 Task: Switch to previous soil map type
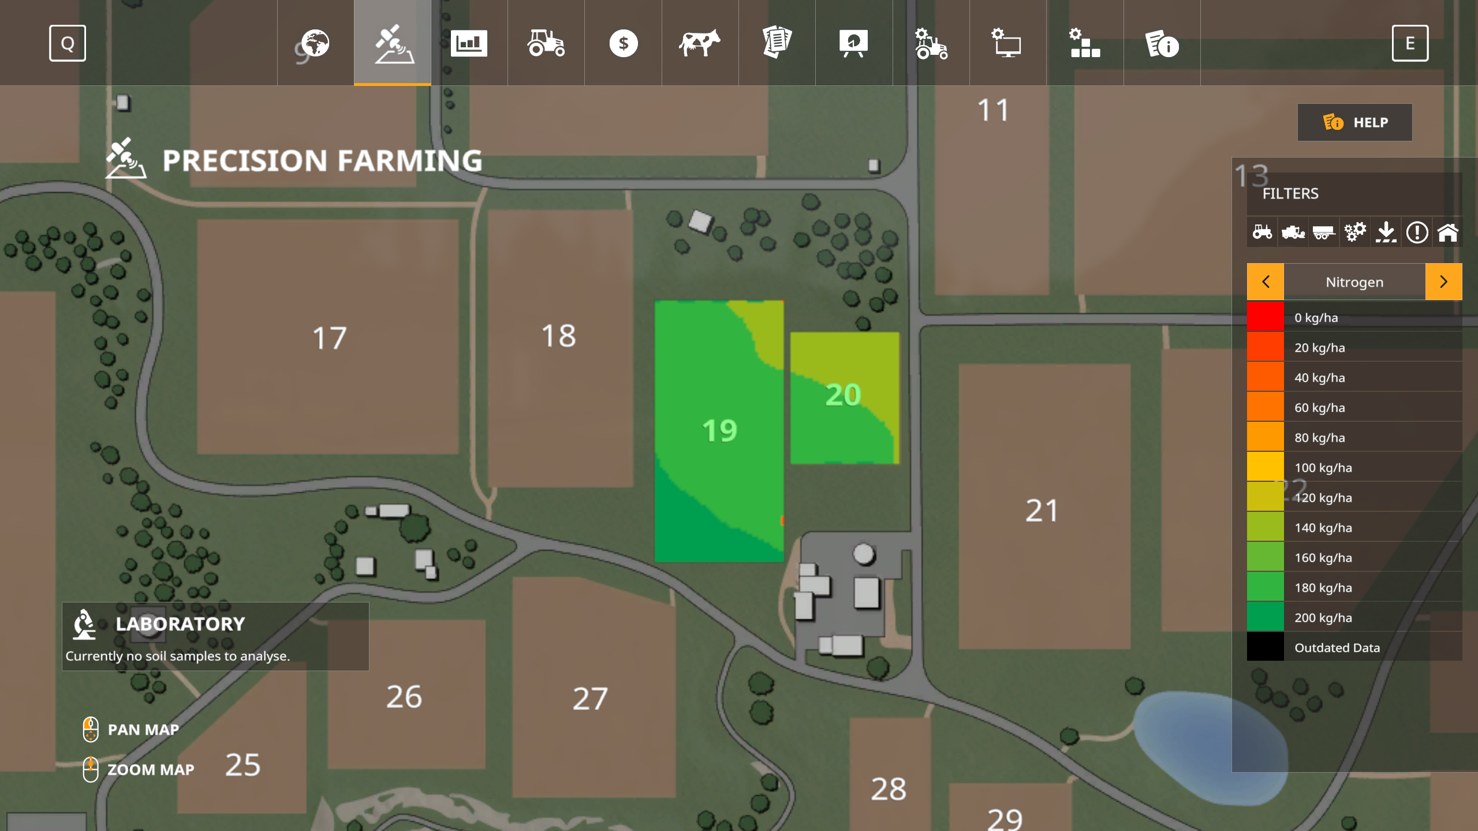(x=1266, y=282)
